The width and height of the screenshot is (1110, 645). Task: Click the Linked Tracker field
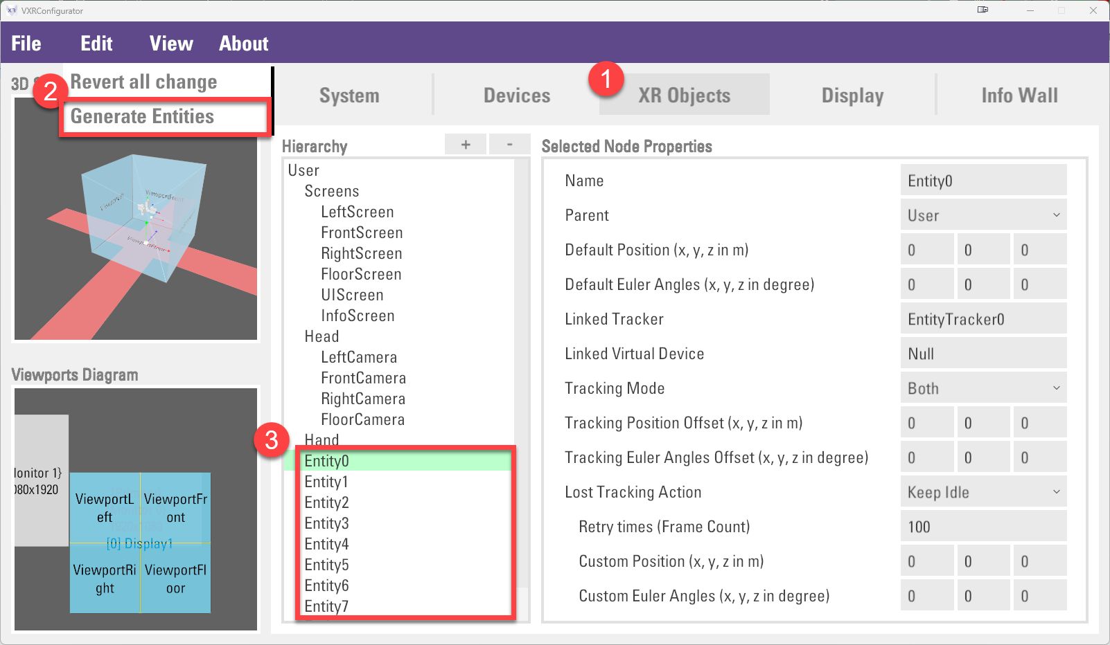[983, 319]
